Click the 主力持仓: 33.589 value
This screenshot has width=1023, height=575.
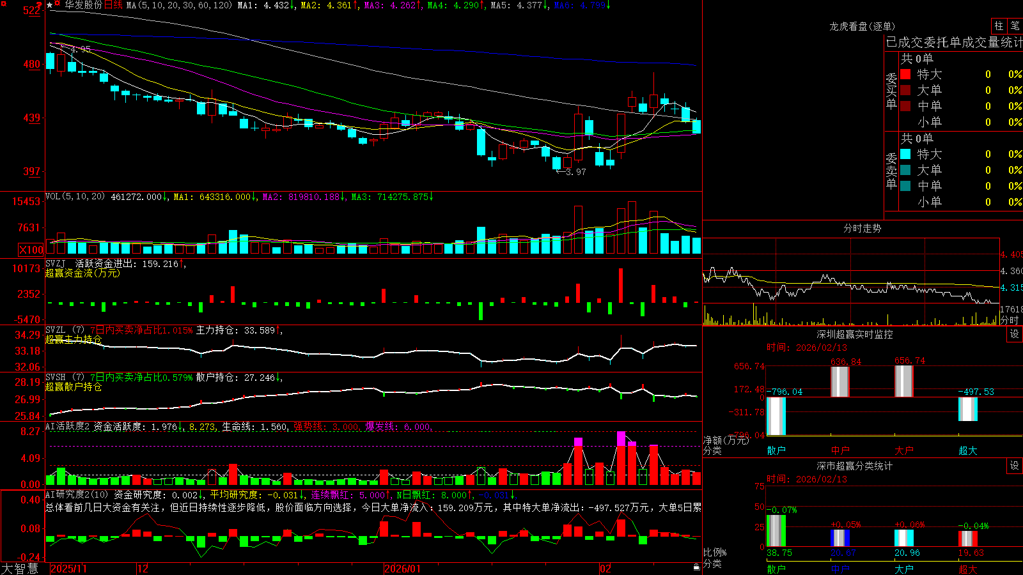[238, 330]
